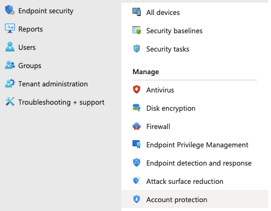The height and width of the screenshot is (211, 271).
Task: Open Tenant administration
Action: (53, 84)
